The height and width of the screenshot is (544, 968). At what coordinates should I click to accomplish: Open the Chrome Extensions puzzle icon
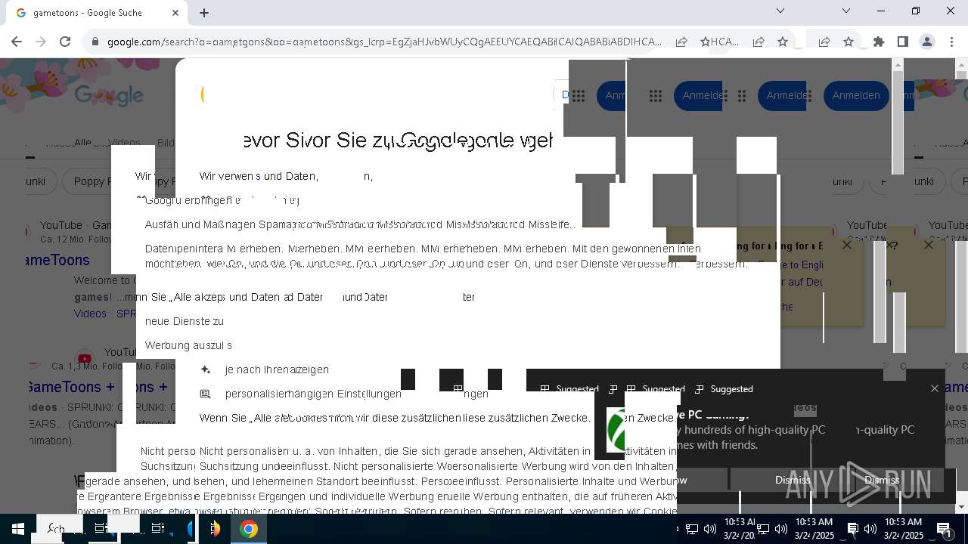pos(879,42)
